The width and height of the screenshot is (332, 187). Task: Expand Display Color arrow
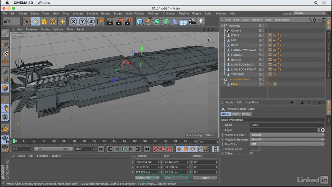(248, 148)
